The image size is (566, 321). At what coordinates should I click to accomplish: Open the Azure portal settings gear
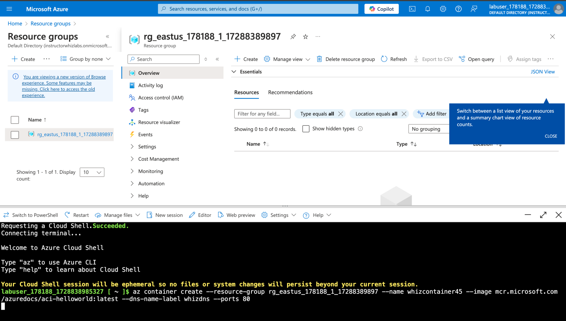[443, 9]
